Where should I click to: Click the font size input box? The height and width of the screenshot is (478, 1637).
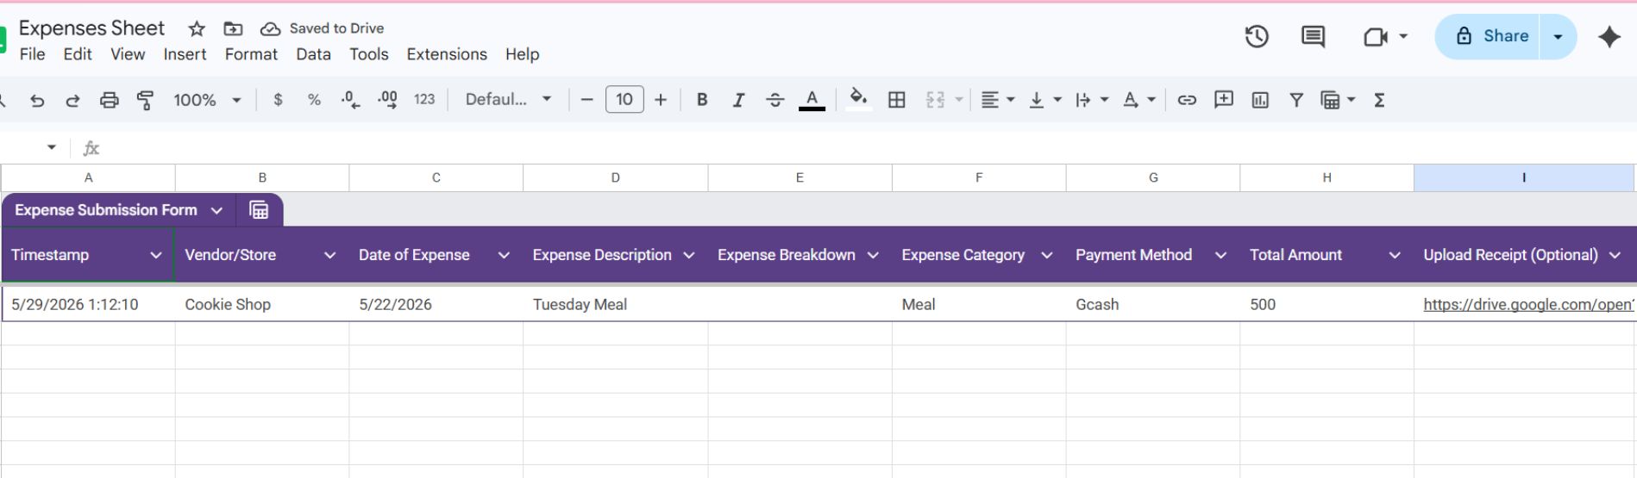click(624, 100)
